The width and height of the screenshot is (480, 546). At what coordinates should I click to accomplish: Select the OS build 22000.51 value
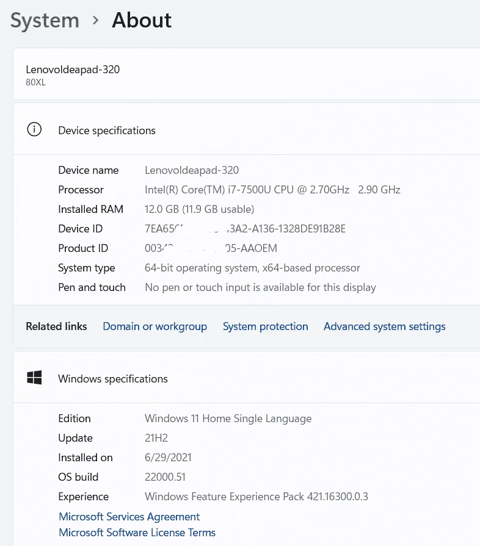click(x=165, y=476)
